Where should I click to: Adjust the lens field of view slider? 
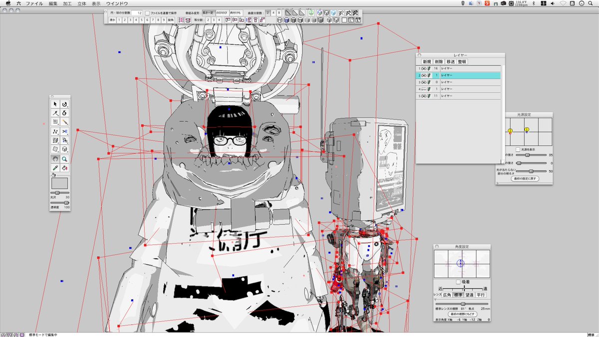pos(462,304)
